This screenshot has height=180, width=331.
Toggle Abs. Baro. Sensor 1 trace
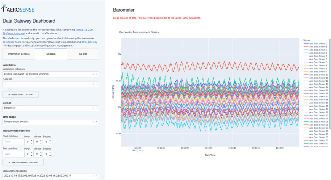click(315, 47)
